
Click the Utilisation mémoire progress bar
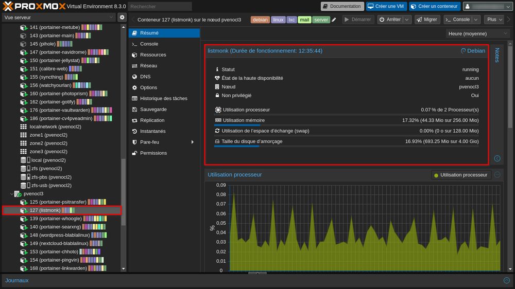(x=347, y=124)
